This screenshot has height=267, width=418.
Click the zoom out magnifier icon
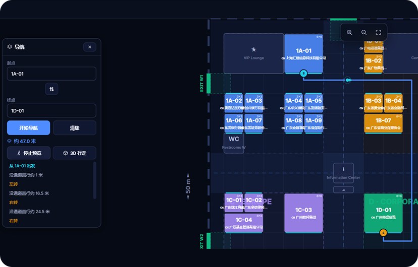tap(363, 32)
